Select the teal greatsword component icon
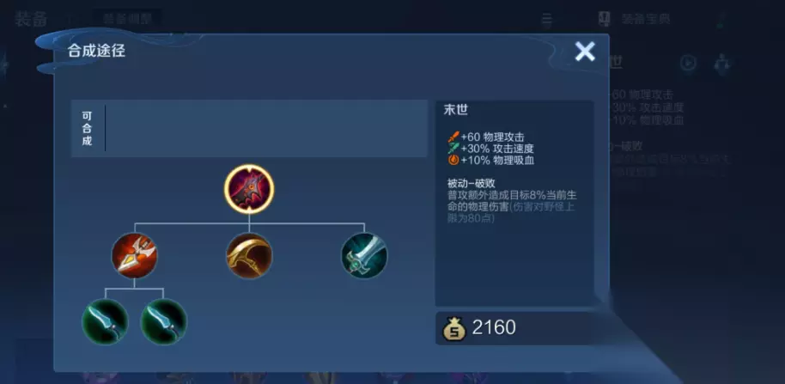This screenshot has height=384, width=785. 364,255
